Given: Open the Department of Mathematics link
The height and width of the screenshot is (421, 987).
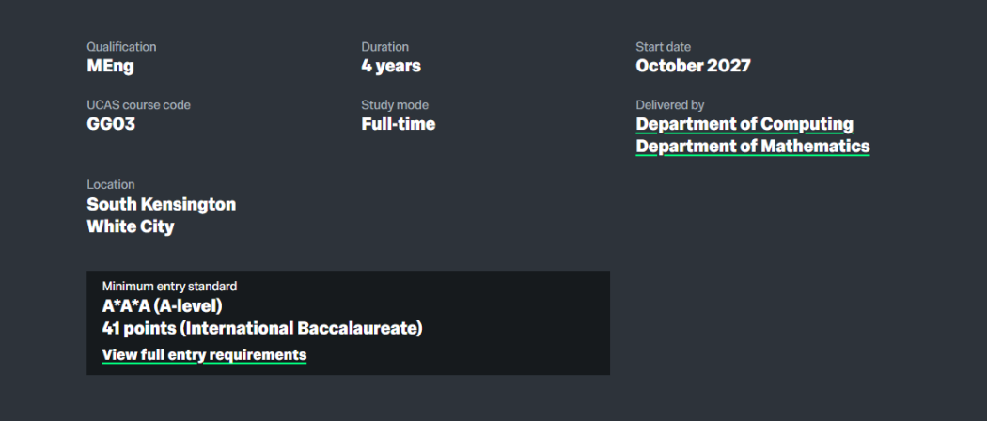Looking at the screenshot, I should [x=752, y=147].
